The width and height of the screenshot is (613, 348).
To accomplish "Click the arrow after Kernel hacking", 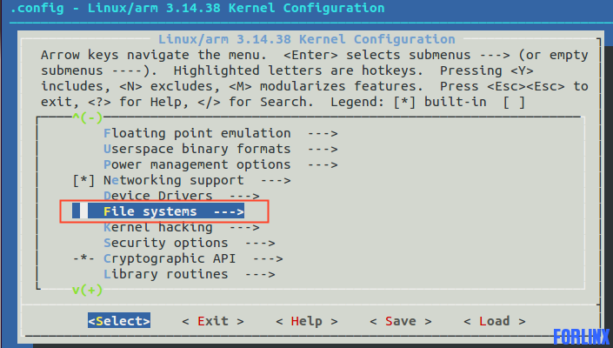I will pyautogui.click(x=244, y=227).
